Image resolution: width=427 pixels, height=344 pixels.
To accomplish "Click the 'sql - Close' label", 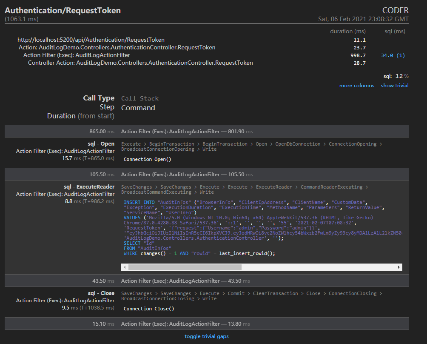I will click(x=101, y=293).
